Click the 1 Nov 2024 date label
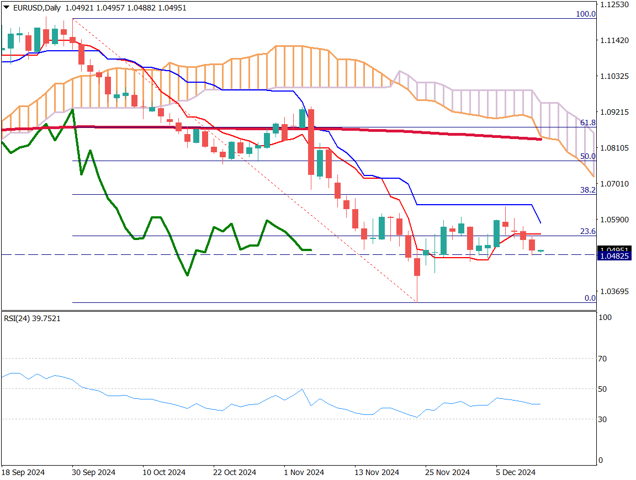Screen dimensions: 636x480 [303, 473]
